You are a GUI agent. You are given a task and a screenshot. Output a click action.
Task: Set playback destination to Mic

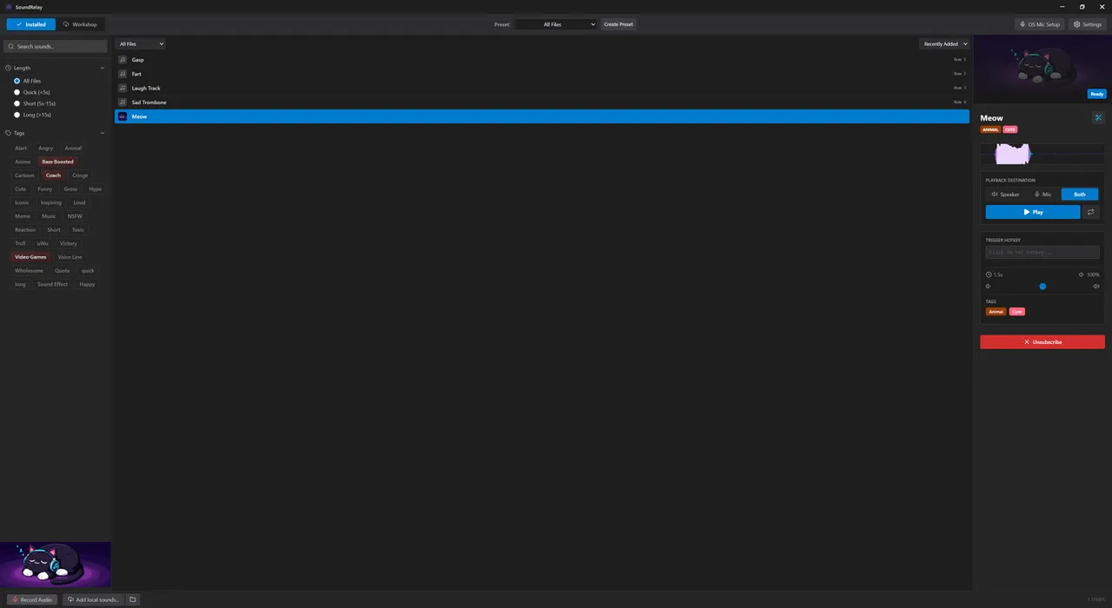click(1042, 195)
